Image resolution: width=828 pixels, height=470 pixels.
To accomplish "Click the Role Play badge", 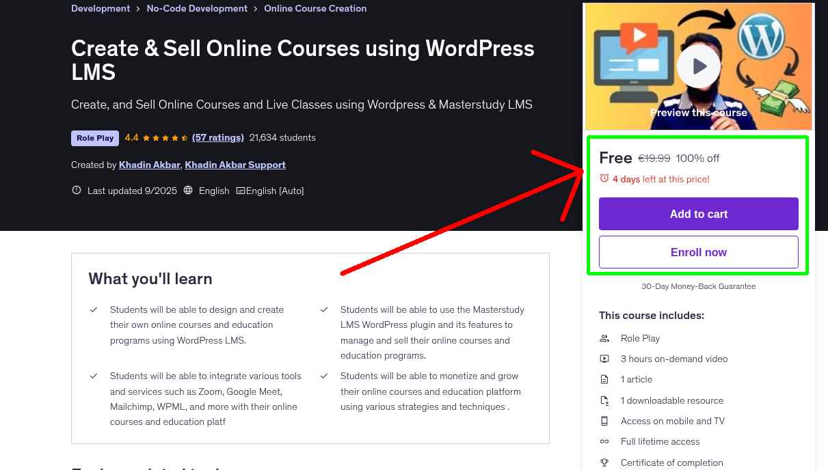I will 95,138.
